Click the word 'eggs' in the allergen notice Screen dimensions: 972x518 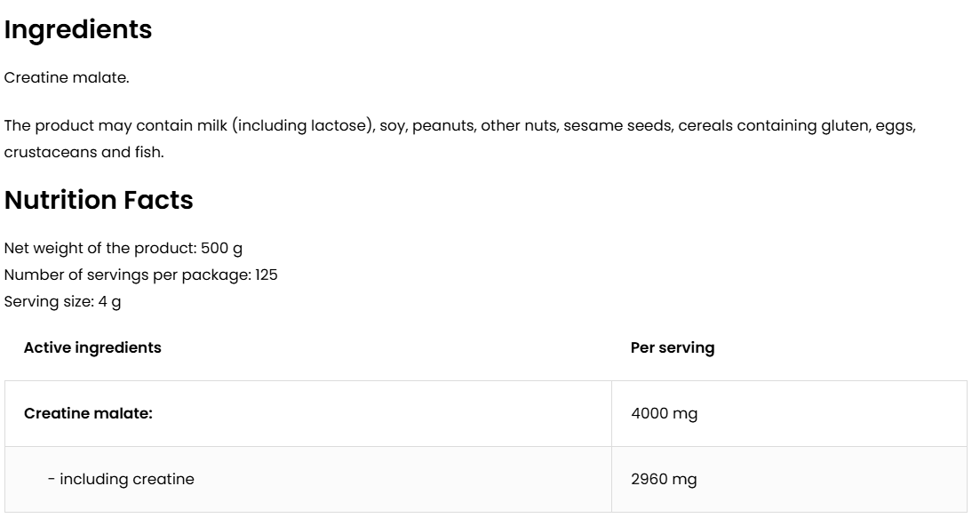coord(896,125)
